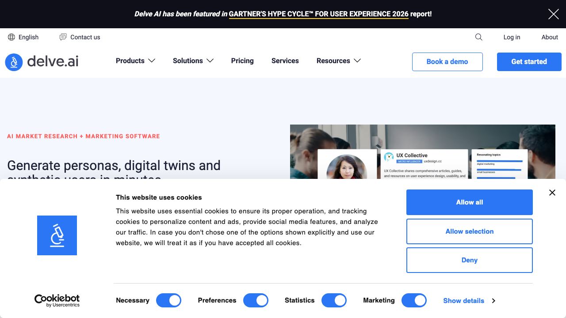This screenshot has width=566, height=318.
Task: Expand the Resources chevron arrow
Action: coord(357,61)
